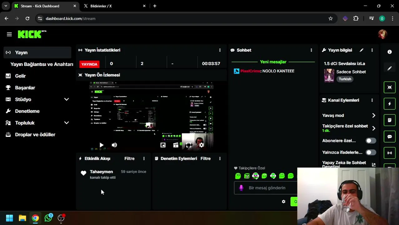
Task: Click Sadece Sohbet category thumbnail
Action: point(329,76)
